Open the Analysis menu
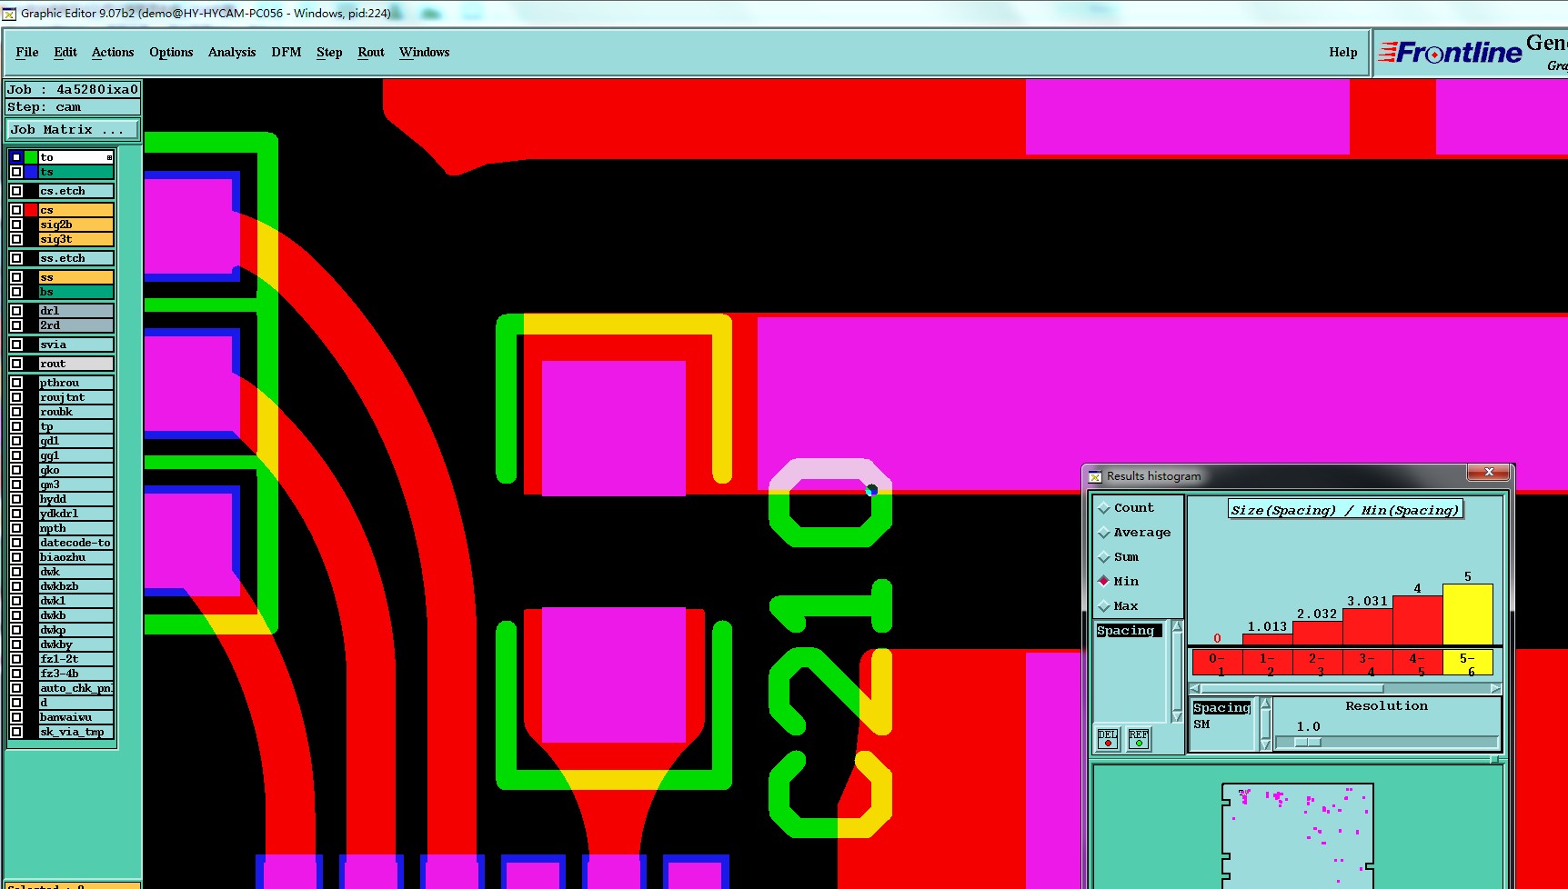 pyautogui.click(x=232, y=53)
